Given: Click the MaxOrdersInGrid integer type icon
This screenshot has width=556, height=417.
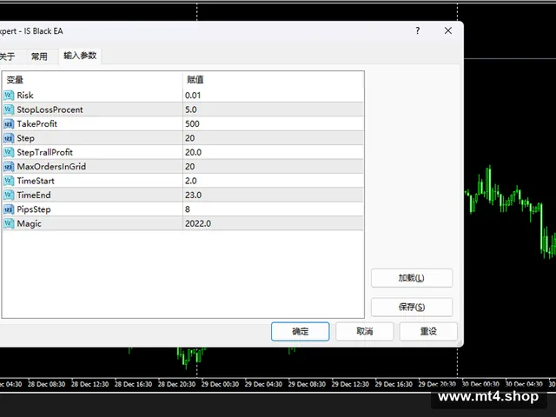Looking at the screenshot, I should (9, 166).
